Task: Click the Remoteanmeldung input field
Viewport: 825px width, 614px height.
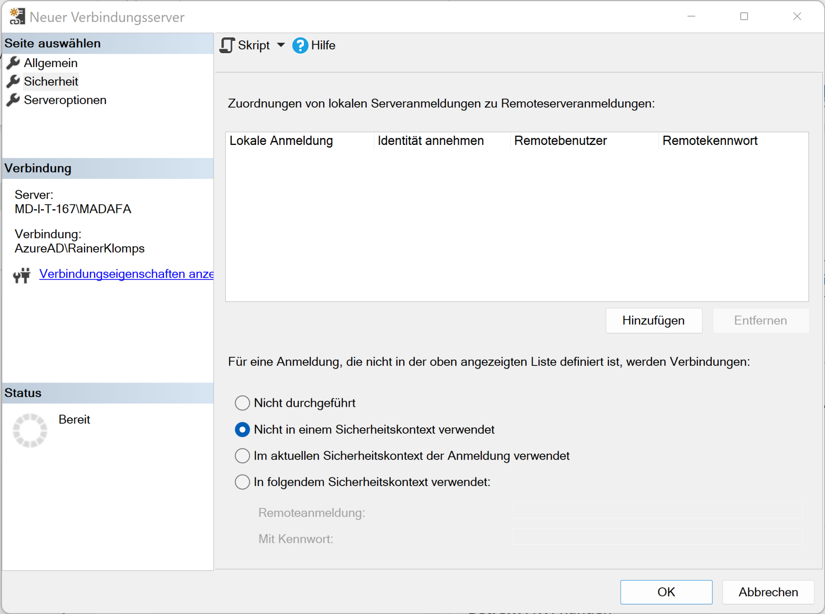Action: 657,511
